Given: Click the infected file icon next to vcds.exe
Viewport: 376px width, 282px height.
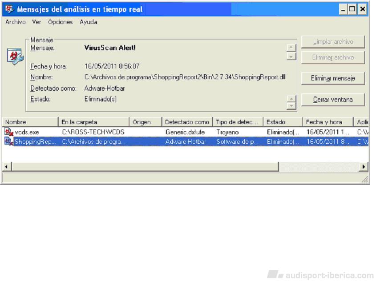Looking at the screenshot, I should pos(8,132).
